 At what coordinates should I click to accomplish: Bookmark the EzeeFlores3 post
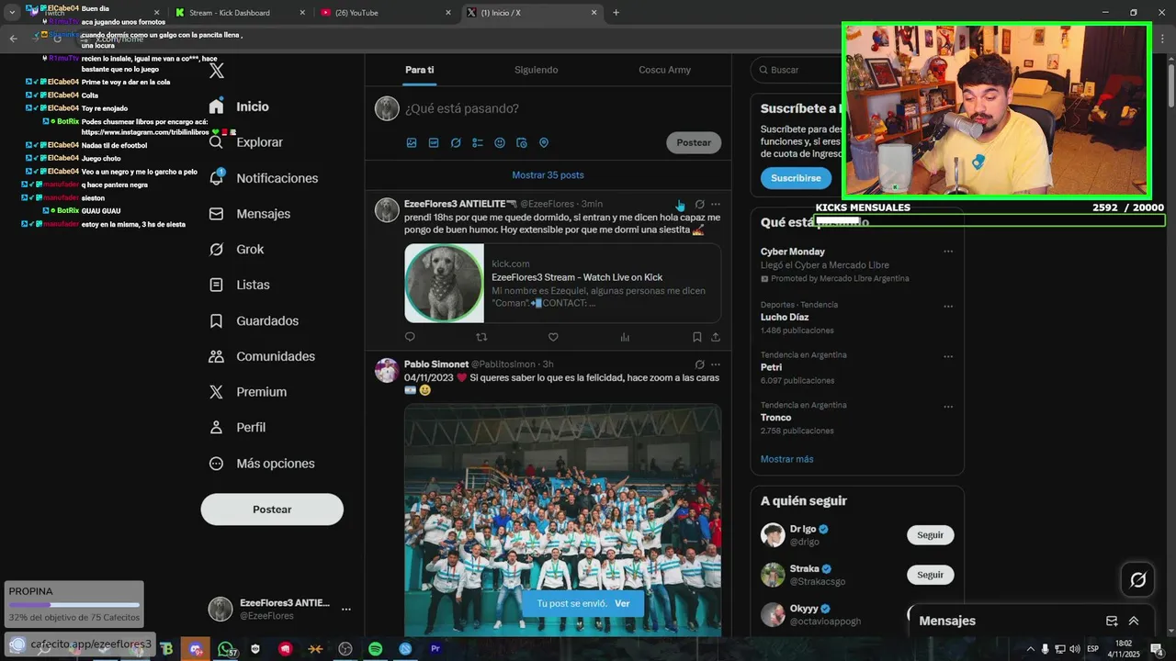pyautogui.click(x=697, y=337)
